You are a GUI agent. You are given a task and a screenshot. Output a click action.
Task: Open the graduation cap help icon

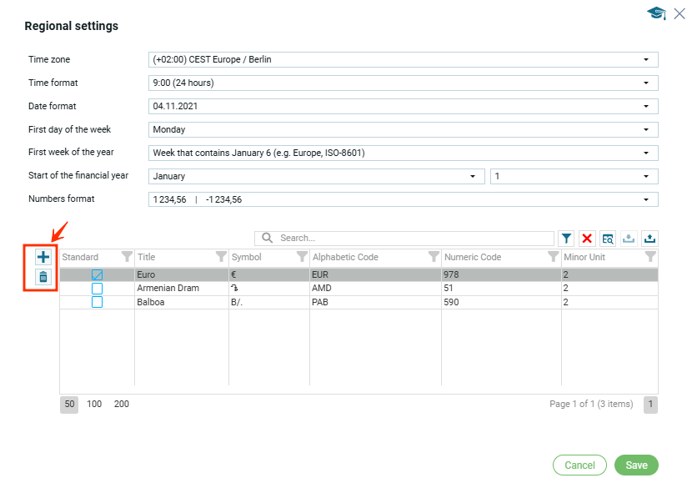656,13
